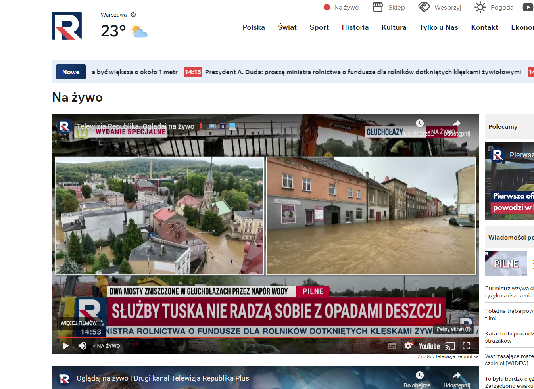The image size is (534, 389).
Task: Open the Polska menu section
Action: click(254, 27)
